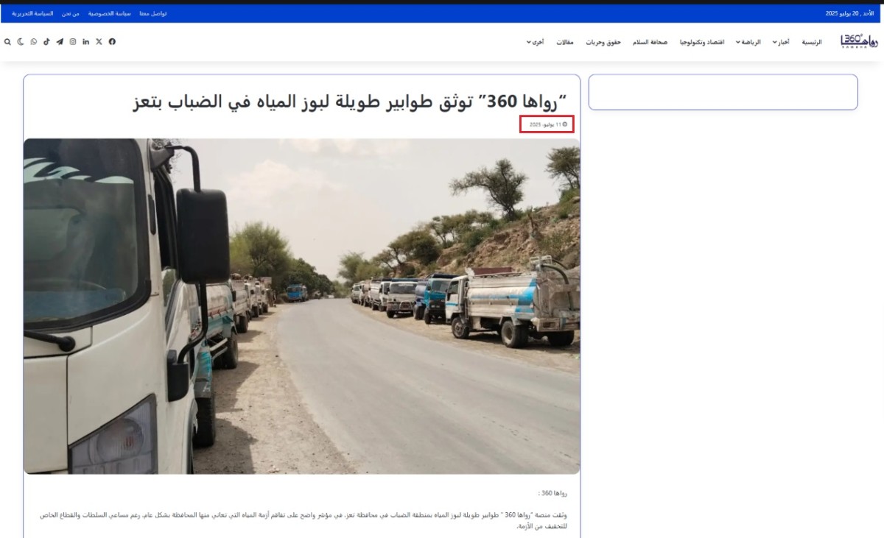Screen dimensions: 884x538
Task: Toggle dark mode with the moon icon
Action: [x=20, y=42]
